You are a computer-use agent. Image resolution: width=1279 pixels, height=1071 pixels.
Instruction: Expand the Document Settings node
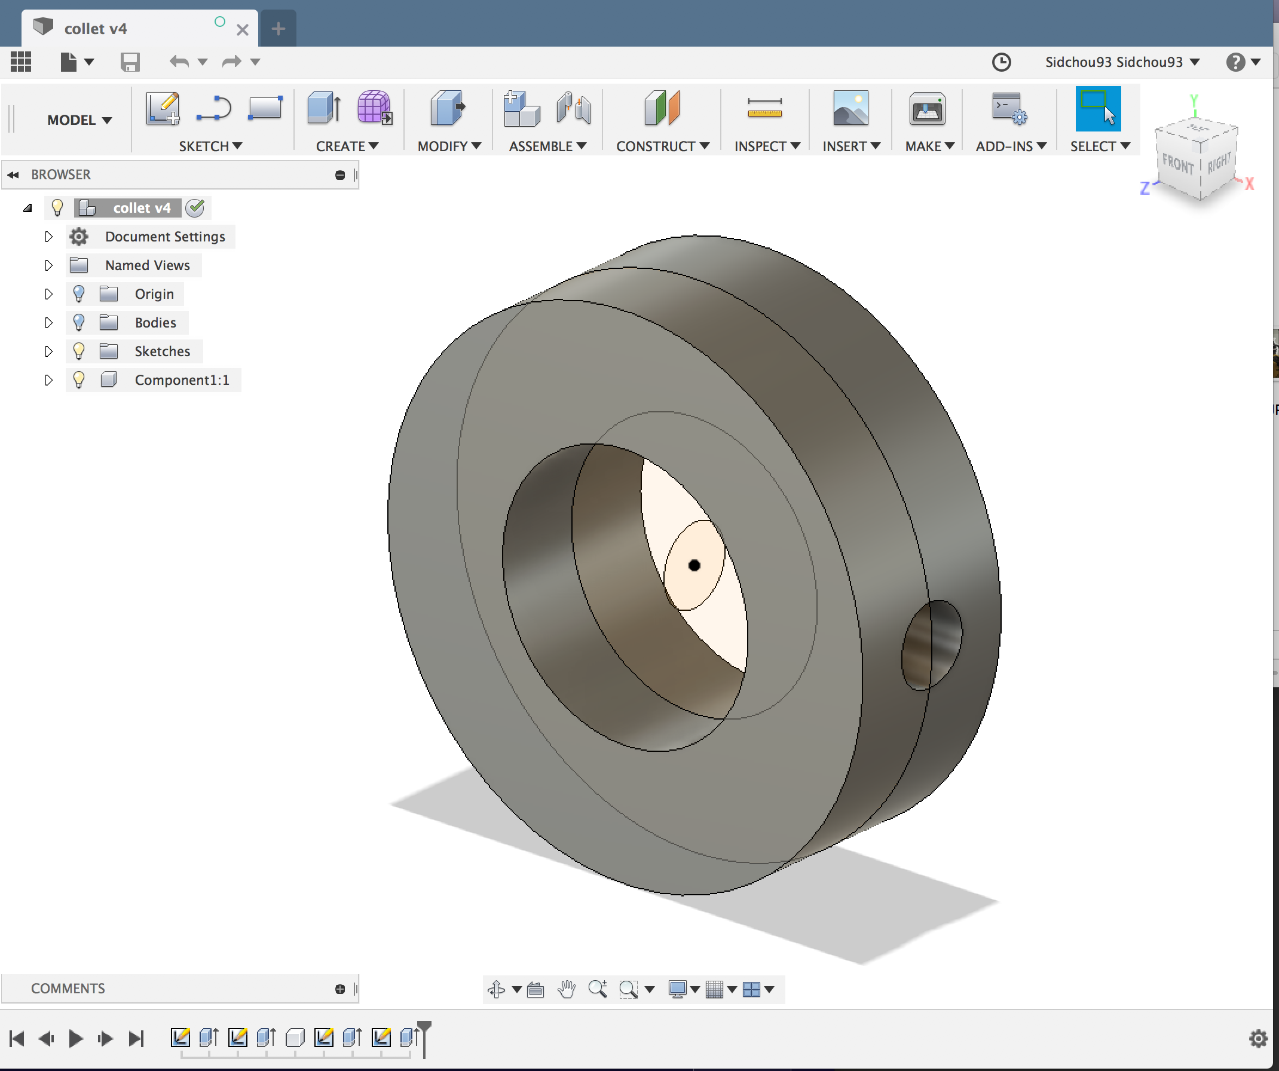click(x=49, y=237)
